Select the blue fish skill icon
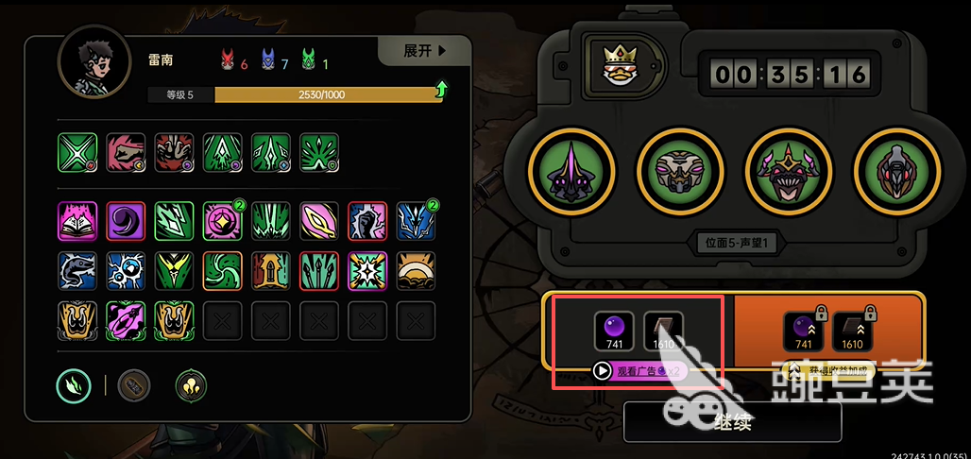This screenshot has height=459, width=971. tap(77, 271)
